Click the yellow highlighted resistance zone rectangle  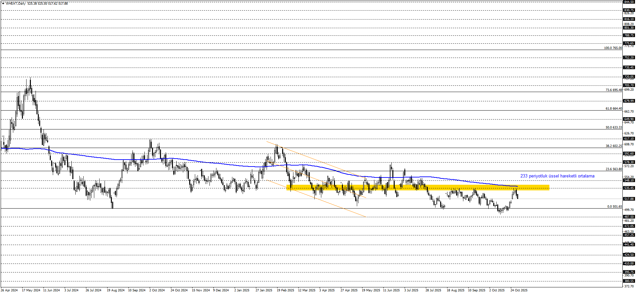418,187
